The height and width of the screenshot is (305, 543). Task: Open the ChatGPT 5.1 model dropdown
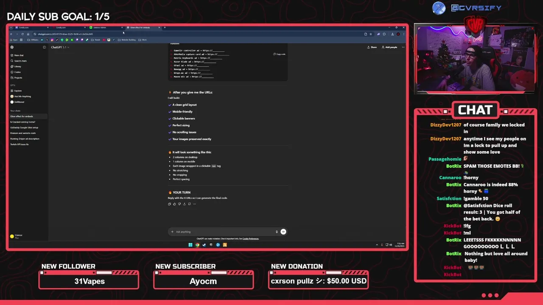pos(60,47)
